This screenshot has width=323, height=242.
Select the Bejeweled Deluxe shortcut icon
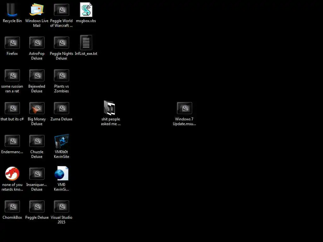(37, 75)
